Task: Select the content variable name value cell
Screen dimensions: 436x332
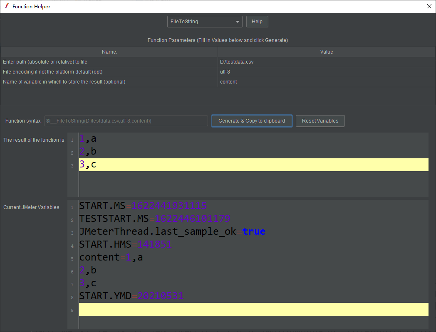Action: (327, 82)
